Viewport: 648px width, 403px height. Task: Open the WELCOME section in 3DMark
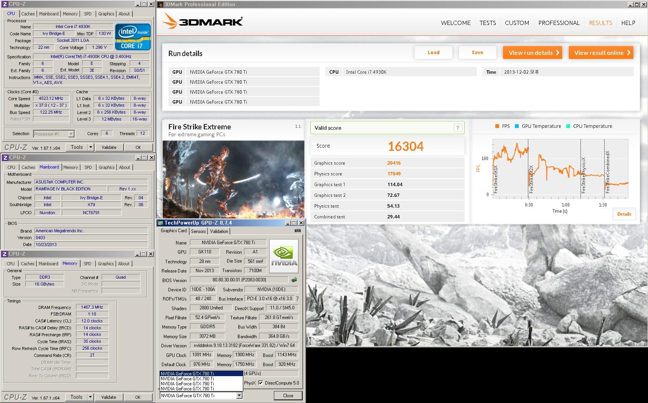point(455,23)
